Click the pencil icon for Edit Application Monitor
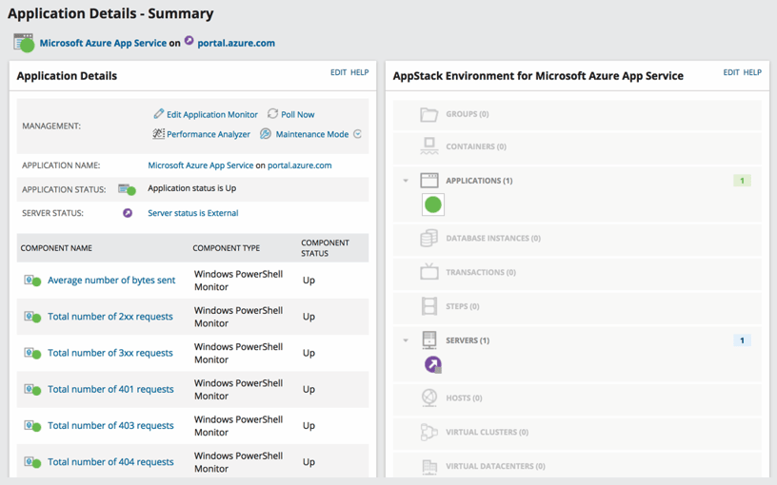777x485 pixels. 159,114
